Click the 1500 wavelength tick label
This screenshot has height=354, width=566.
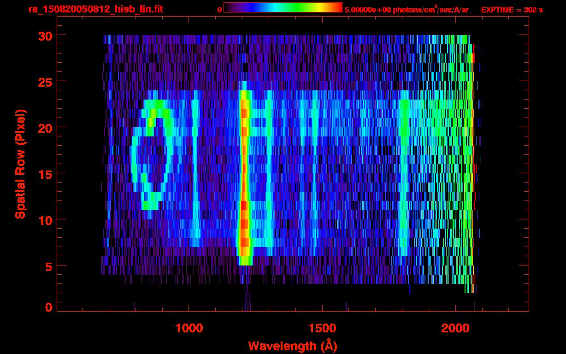coord(322,328)
